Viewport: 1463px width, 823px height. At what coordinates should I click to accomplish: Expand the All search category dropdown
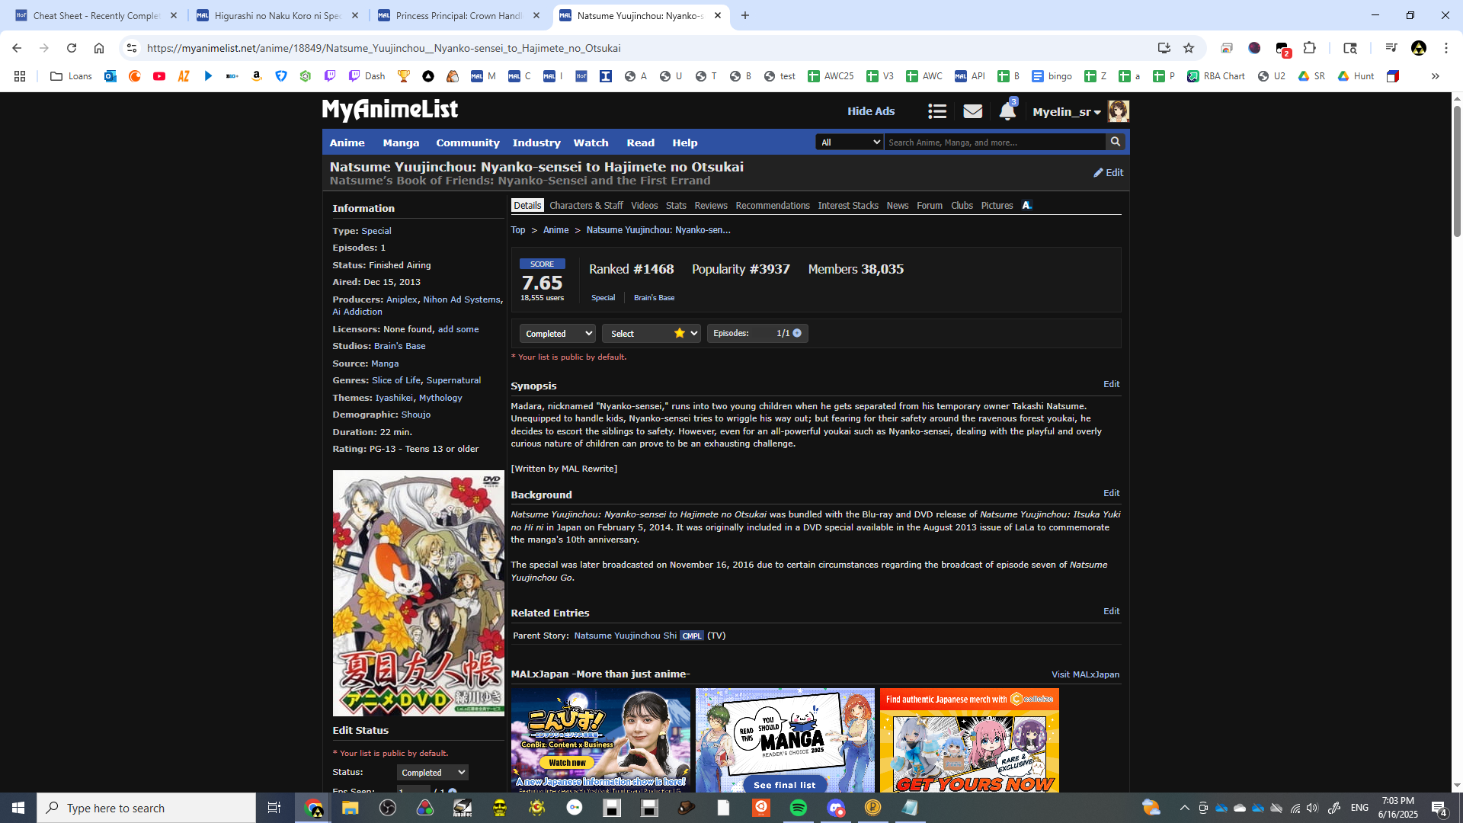point(849,143)
